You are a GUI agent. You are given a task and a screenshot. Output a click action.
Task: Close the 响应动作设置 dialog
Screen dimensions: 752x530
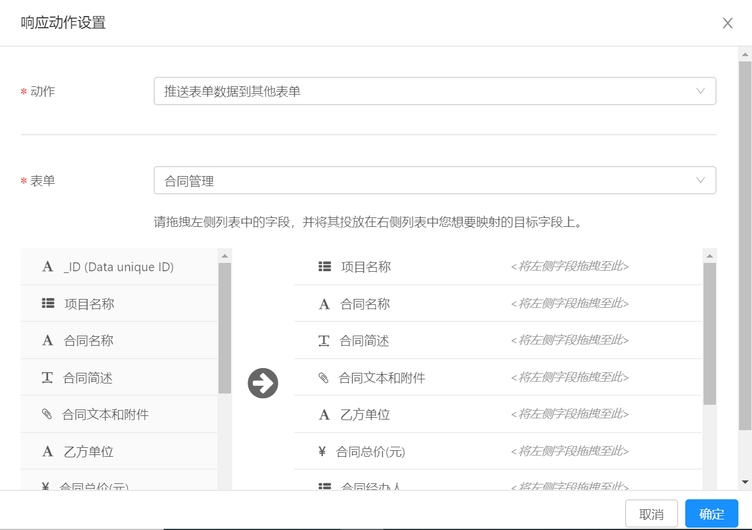(x=727, y=23)
